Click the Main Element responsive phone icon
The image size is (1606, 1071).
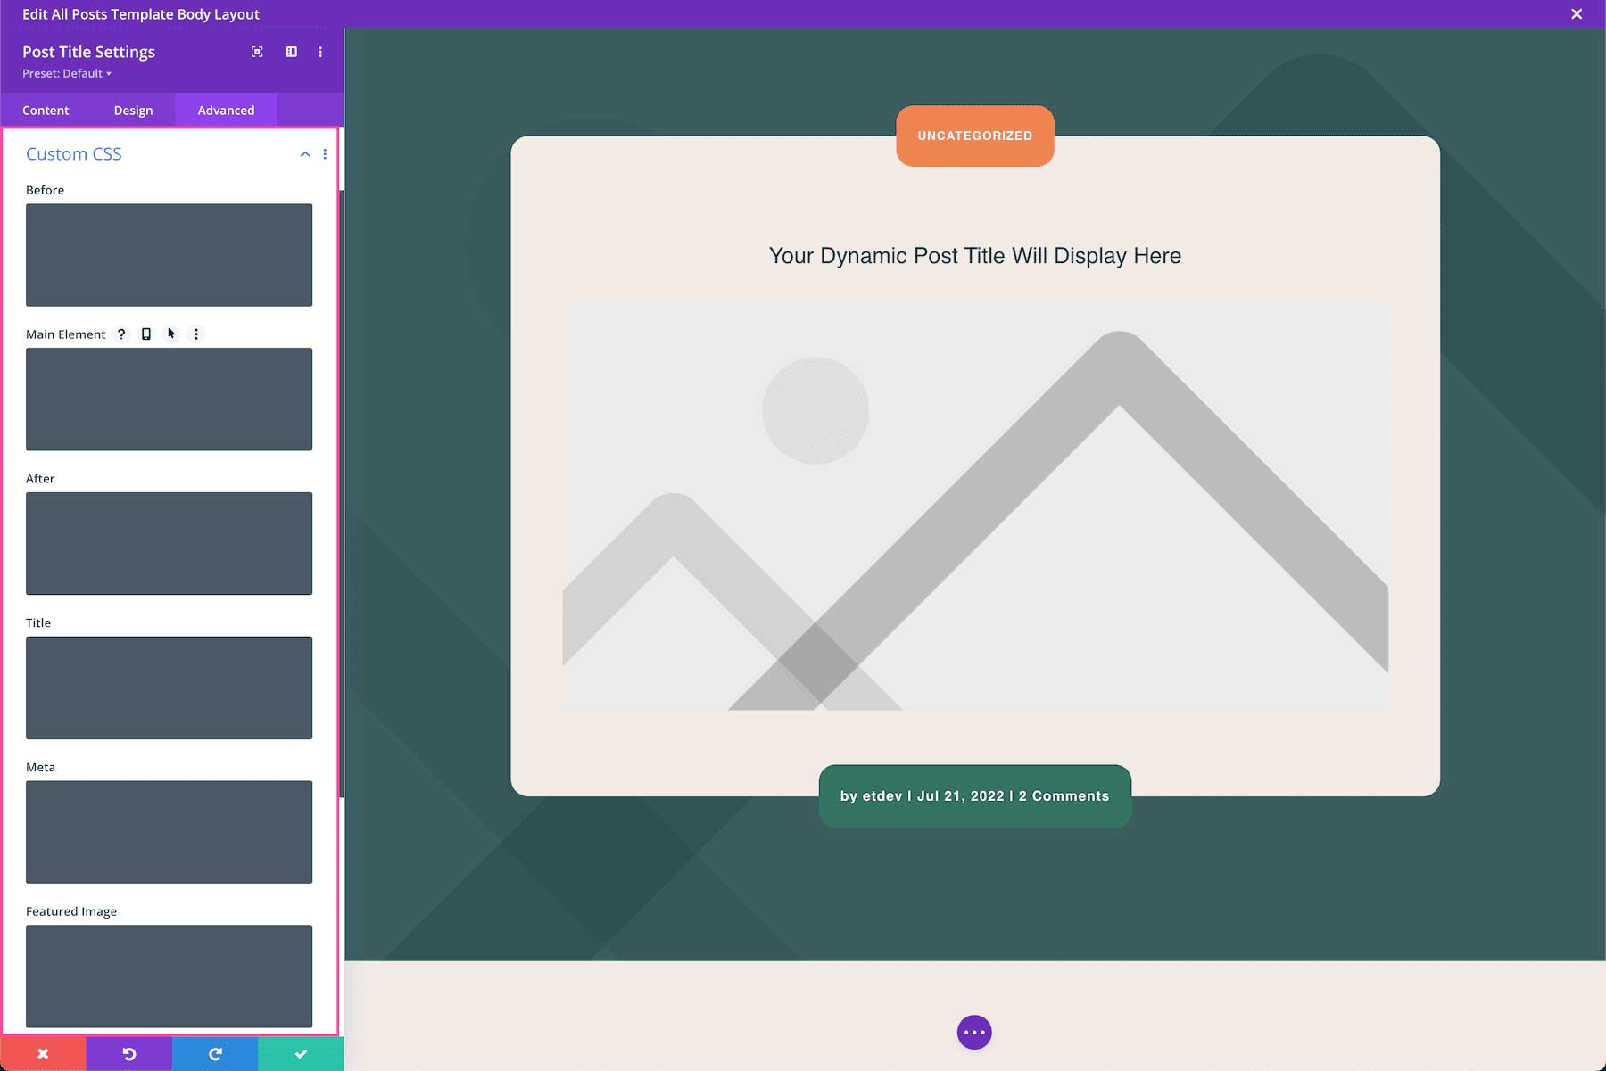[x=146, y=334]
